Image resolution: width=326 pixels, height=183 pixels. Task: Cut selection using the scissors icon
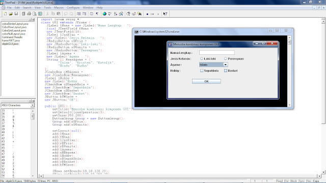47,14
